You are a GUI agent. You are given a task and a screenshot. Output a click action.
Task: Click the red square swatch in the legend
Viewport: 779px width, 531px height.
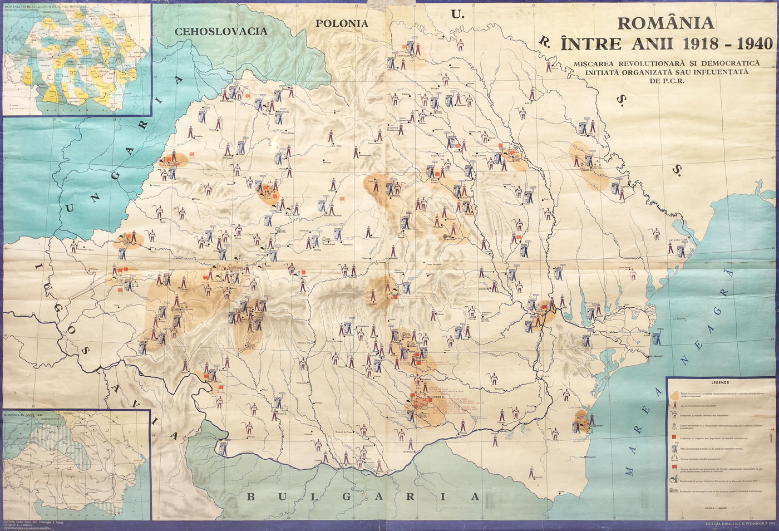[674, 437]
